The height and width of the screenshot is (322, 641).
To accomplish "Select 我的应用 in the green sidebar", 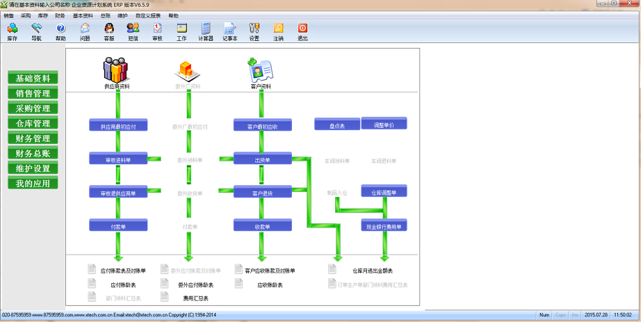I will click(x=33, y=184).
